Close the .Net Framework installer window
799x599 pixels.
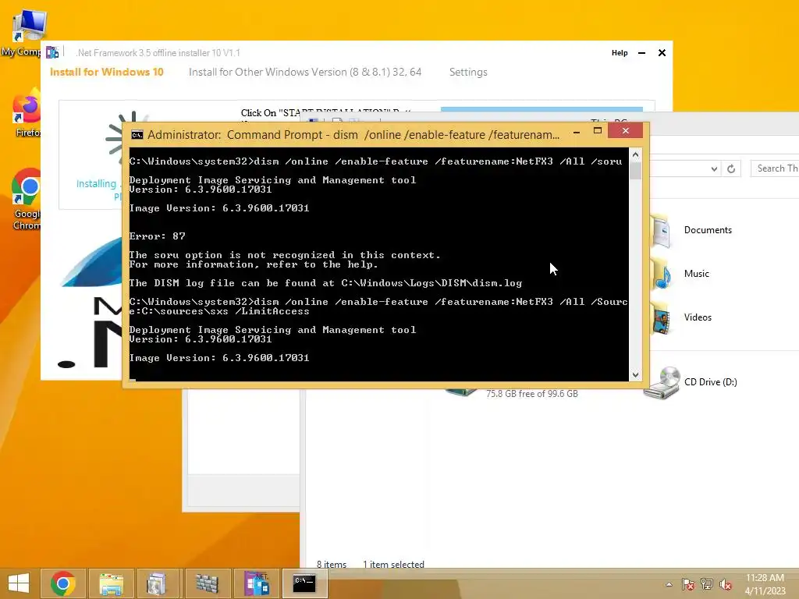pyautogui.click(x=662, y=52)
